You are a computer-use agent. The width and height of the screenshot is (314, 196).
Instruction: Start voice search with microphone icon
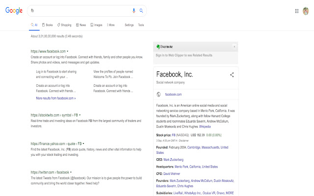(x=134, y=11)
